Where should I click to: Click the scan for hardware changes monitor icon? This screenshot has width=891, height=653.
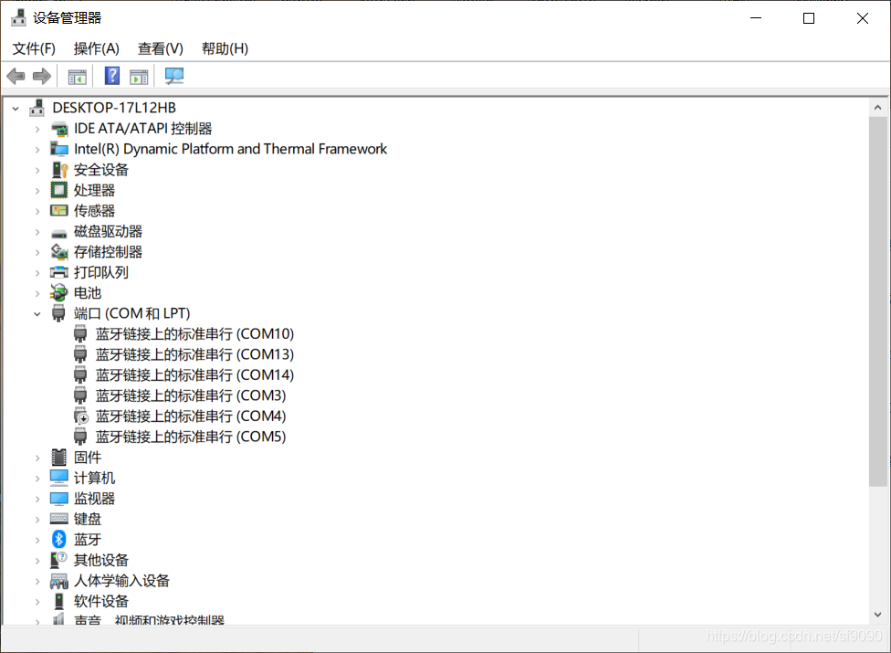point(173,76)
